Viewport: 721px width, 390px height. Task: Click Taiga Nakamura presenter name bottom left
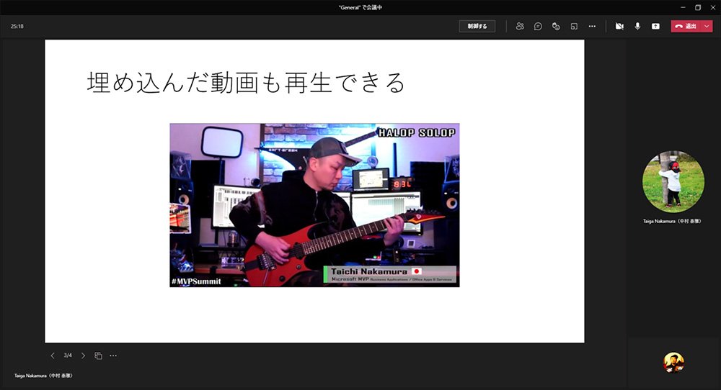(x=43, y=376)
